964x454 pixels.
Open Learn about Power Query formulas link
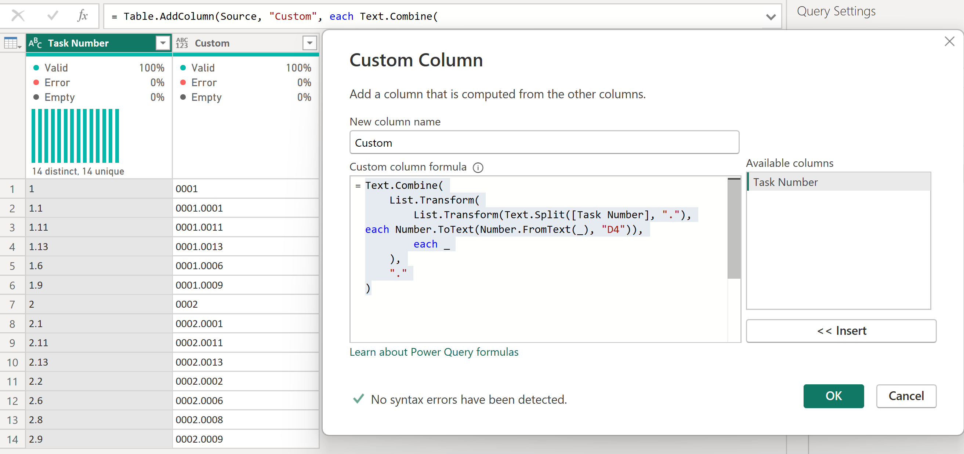[434, 352]
